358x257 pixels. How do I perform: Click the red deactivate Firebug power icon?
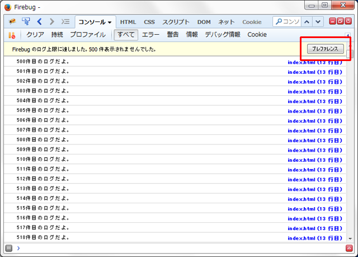(x=348, y=22)
